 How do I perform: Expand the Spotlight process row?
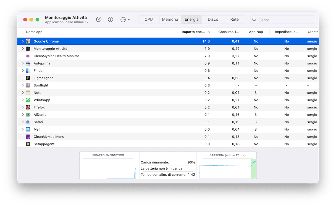23,85
